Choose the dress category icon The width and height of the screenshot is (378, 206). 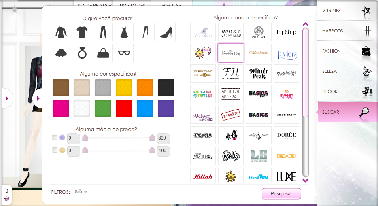tap(124, 32)
